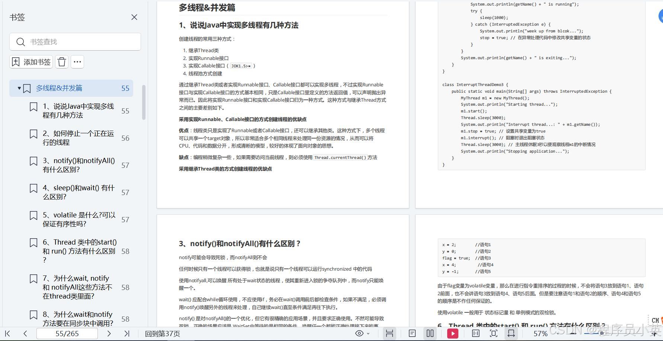Viewport: 663px width, 341px height.
Task: Open the eye mode dropdown arrow
Action: pos(368,334)
